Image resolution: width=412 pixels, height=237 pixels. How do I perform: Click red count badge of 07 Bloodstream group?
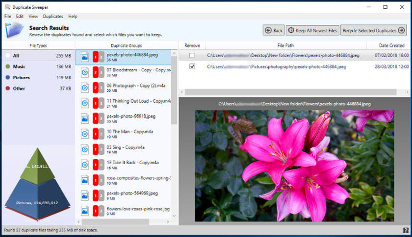[96, 72]
